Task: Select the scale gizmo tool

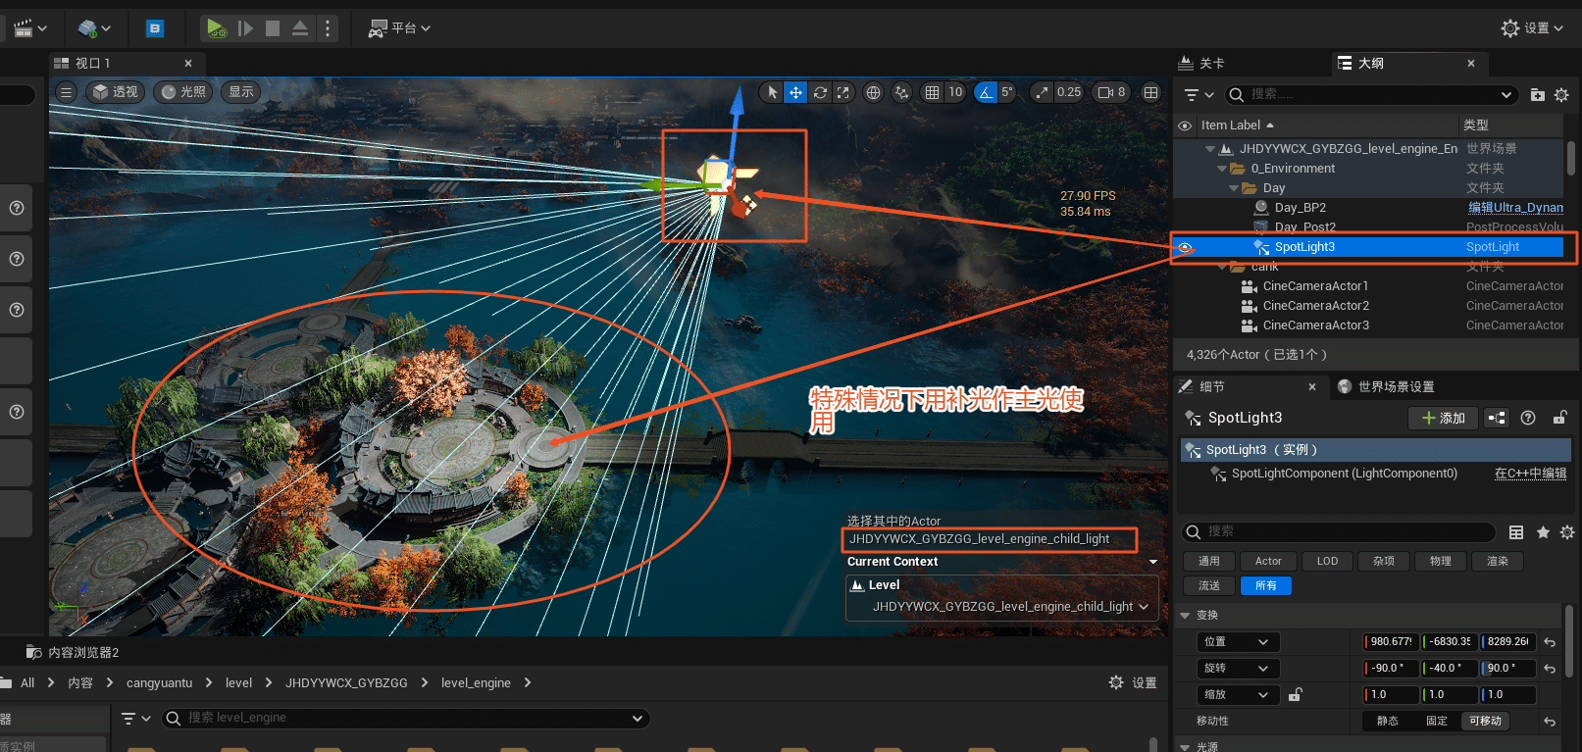Action: click(x=843, y=92)
